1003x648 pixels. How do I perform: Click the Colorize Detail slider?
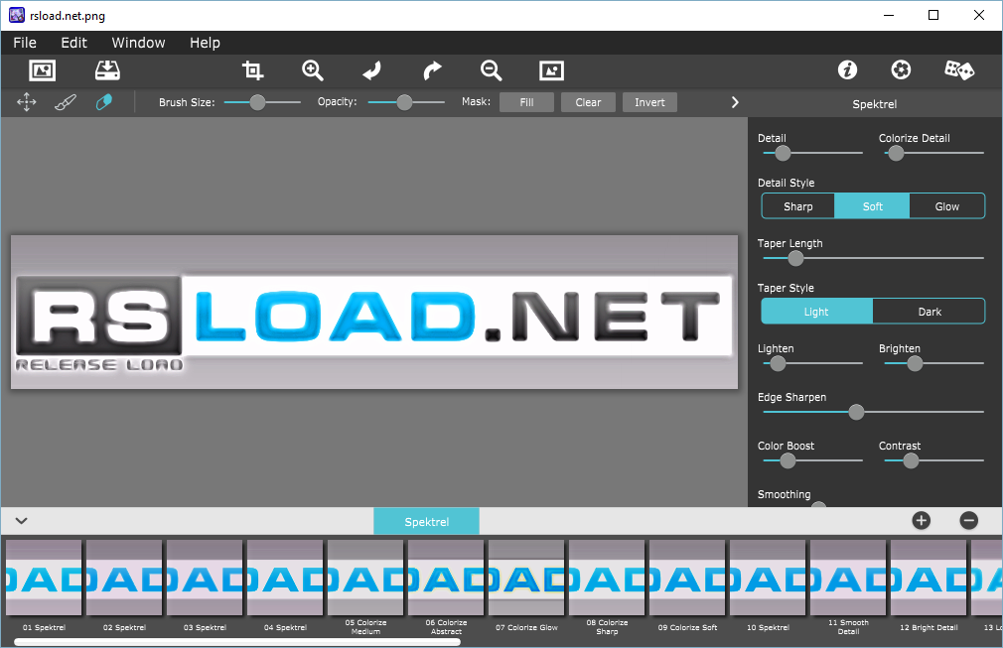click(x=933, y=154)
